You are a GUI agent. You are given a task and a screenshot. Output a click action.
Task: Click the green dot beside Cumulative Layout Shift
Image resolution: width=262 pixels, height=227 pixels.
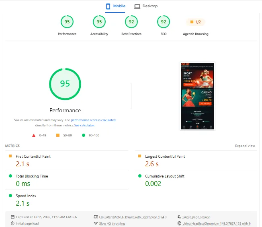(140, 176)
